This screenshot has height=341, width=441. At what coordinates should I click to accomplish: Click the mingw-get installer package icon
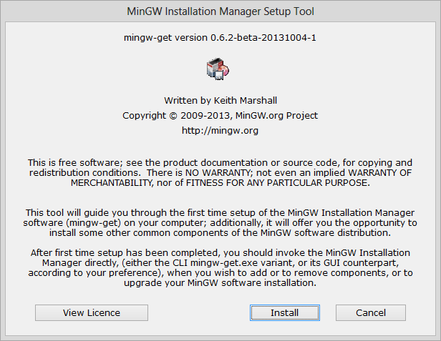[x=218, y=69]
